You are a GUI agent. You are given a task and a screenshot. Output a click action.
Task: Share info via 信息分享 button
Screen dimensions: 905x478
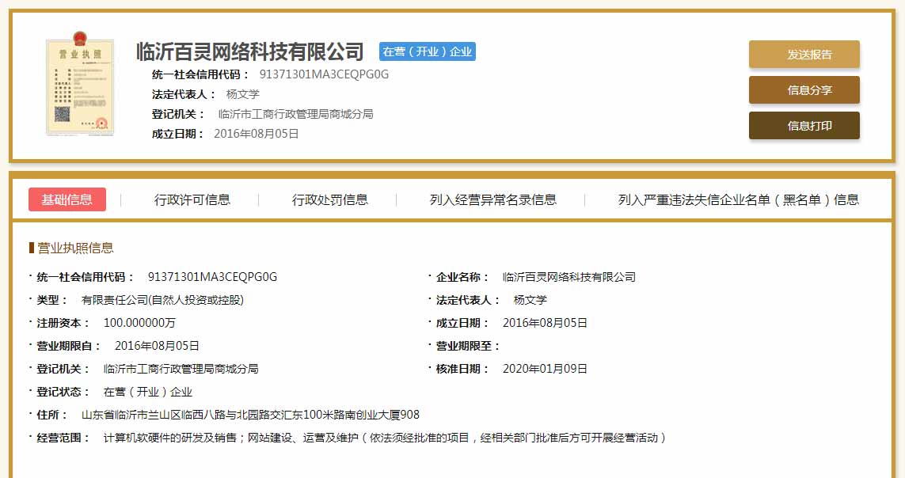[x=804, y=90]
